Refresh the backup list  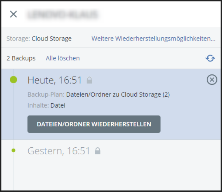(210, 58)
